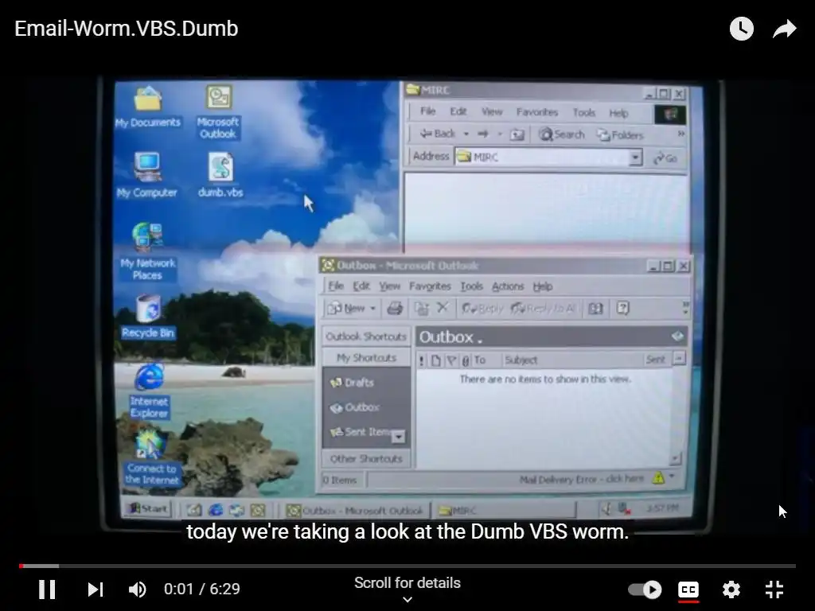Click the Up folder icon in MIRC window

pyautogui.click(x=517, y=135)
